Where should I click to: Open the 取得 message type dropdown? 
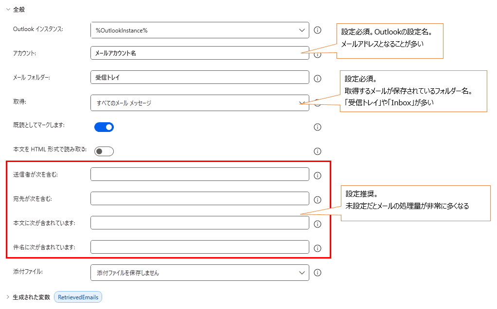click(x=302, y=102)
